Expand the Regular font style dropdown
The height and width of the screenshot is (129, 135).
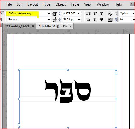coord(49,20)
